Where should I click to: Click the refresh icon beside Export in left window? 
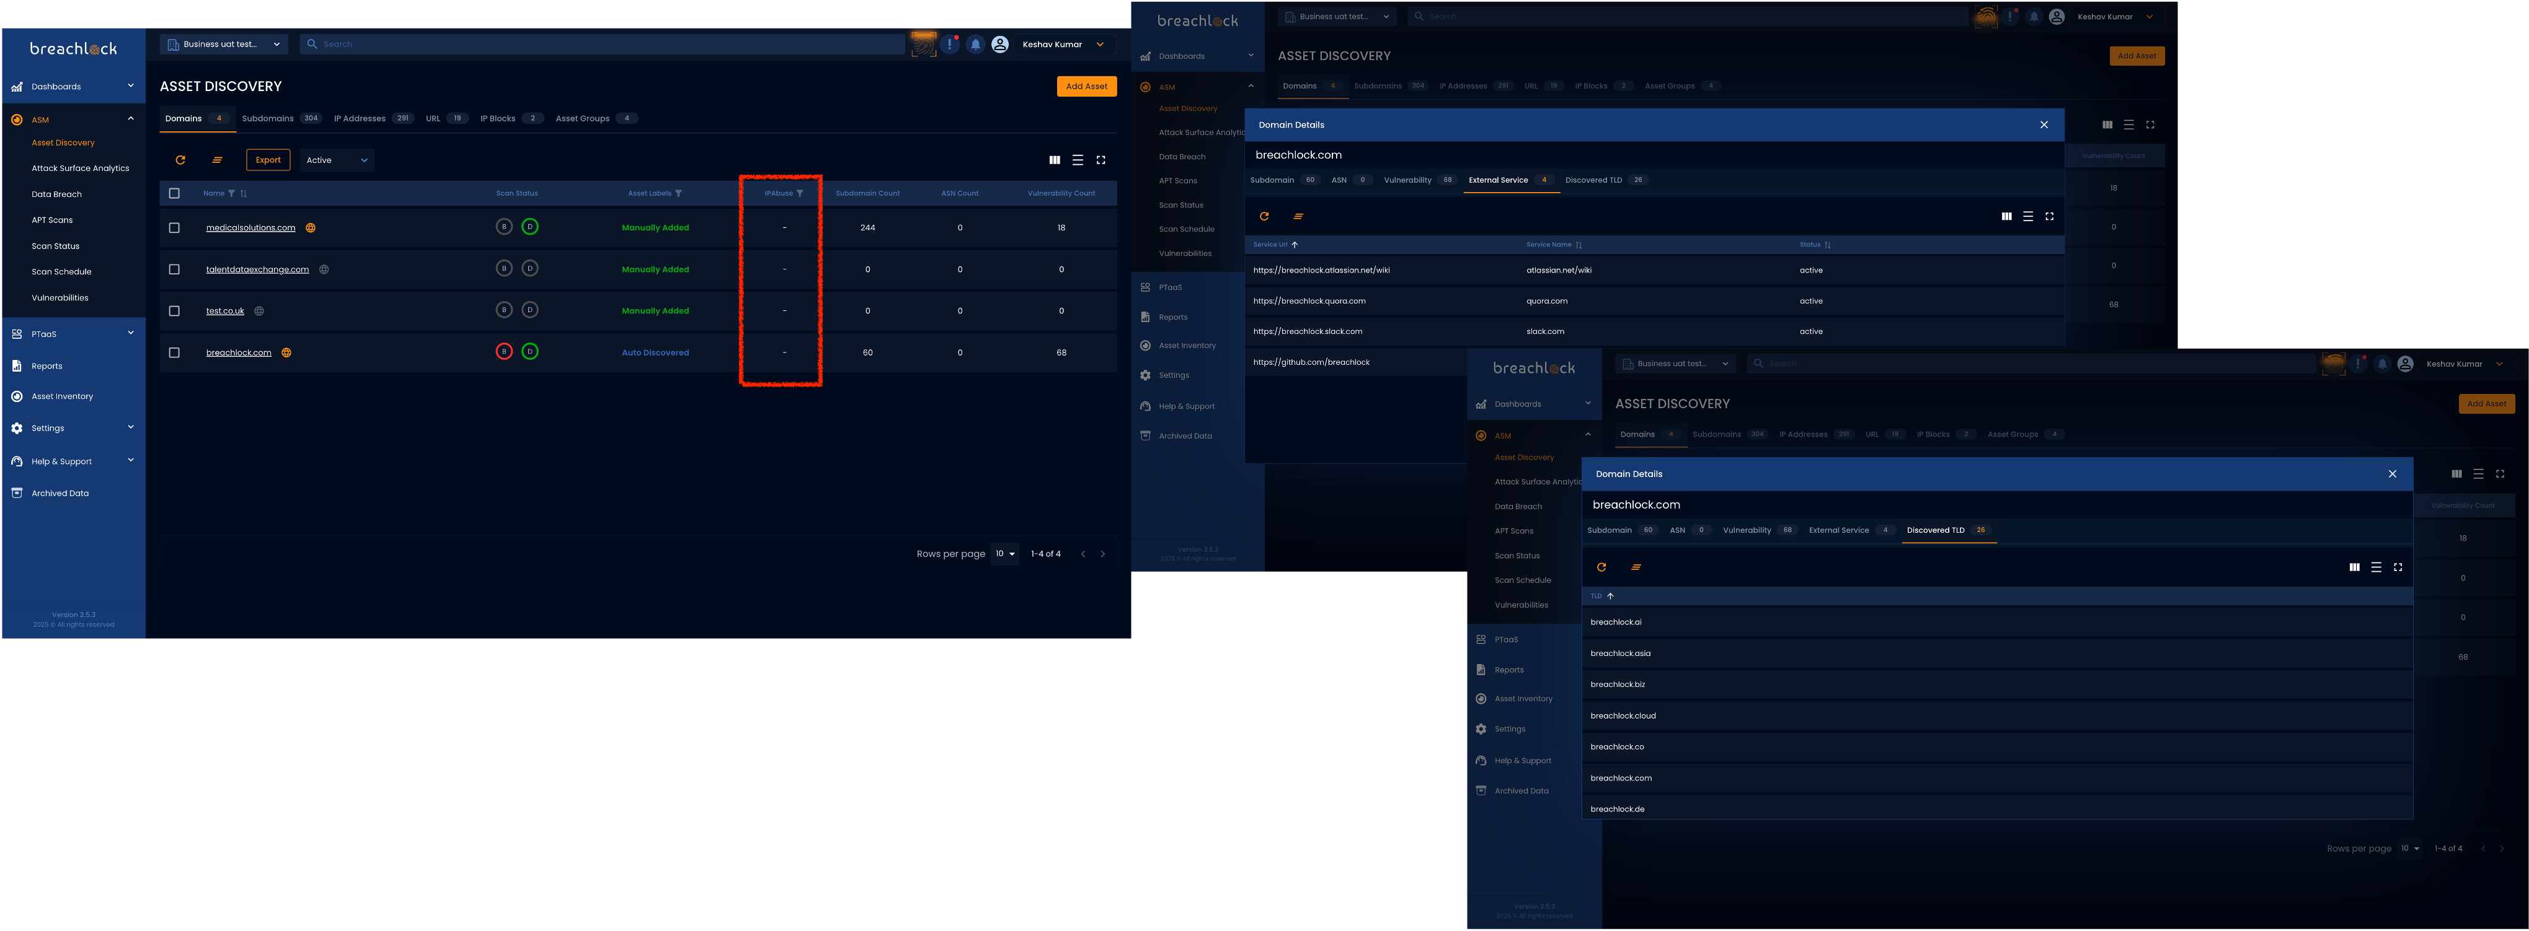180,160
